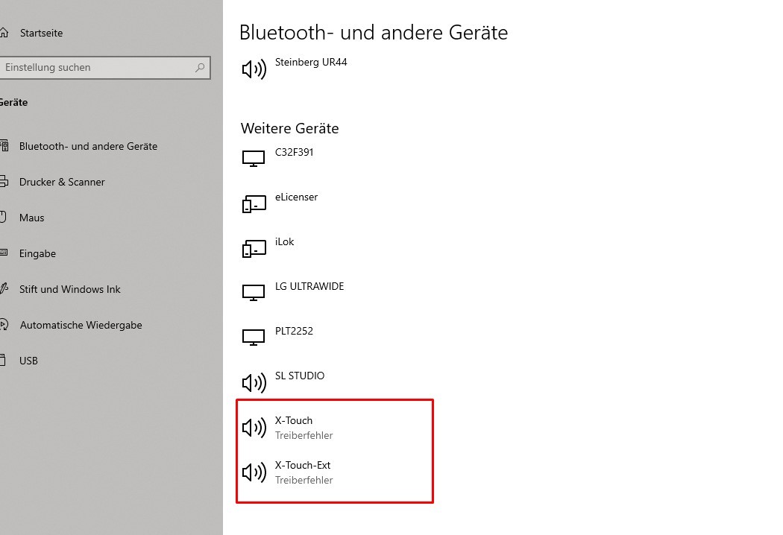Click the printer icon beside Drucker & Scanner
783x535 pixels.
tap(4, 182)
